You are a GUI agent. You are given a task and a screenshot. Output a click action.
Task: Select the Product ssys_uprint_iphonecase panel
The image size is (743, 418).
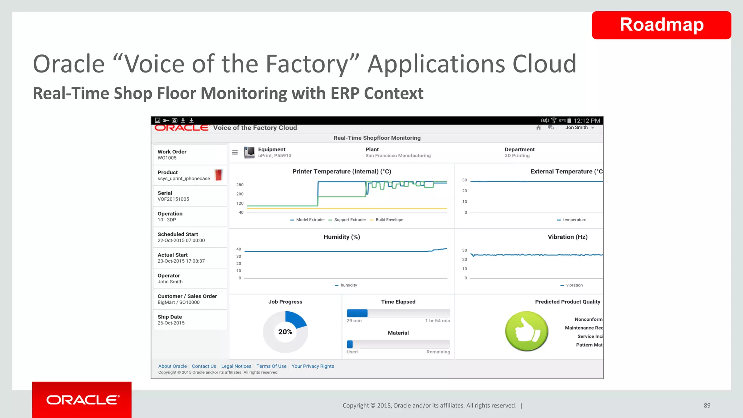pos(190,175)
